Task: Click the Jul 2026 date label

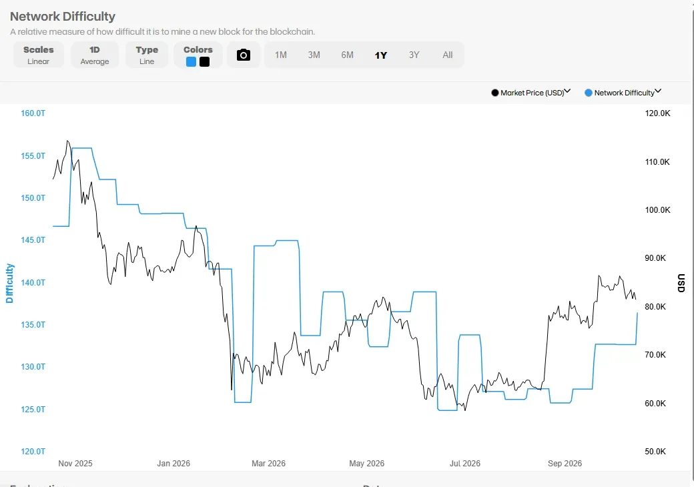Action: (464, 463)
